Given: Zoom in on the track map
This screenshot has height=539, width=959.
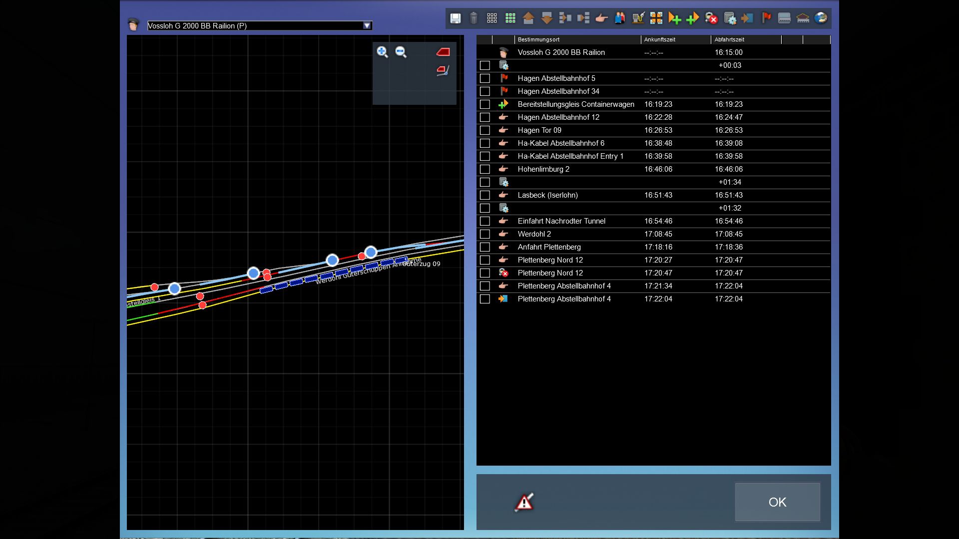Looking at the screenshot, I should click(382, 52).
